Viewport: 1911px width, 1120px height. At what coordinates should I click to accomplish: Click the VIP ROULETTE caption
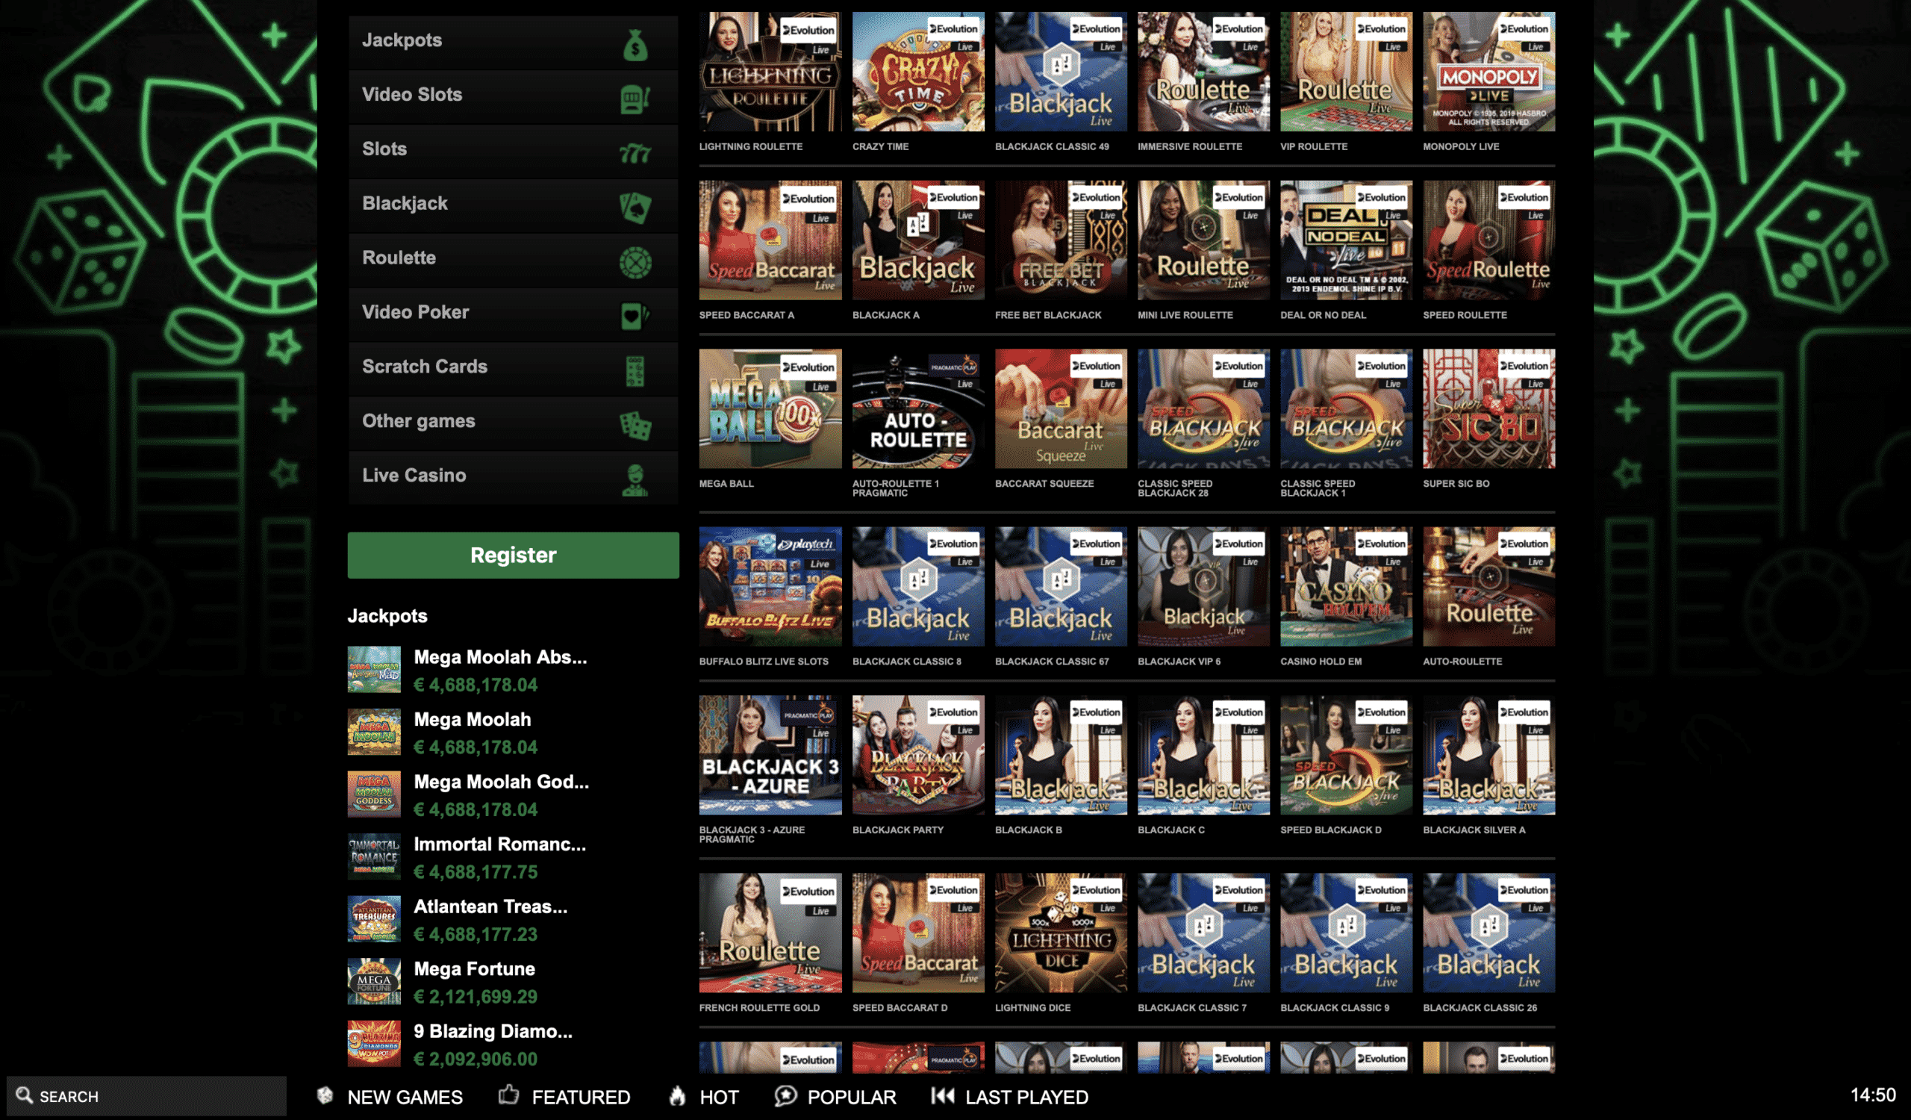coord(1313,146)
